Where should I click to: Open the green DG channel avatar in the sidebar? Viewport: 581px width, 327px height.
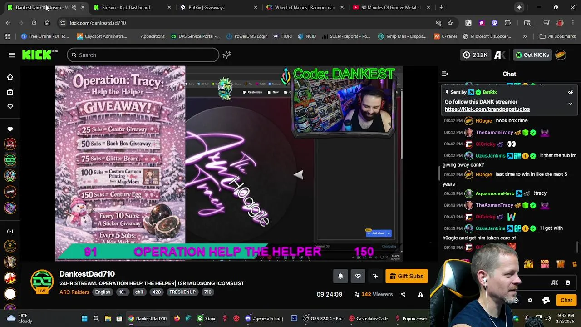pyautogui.click(x=10, y=160)
